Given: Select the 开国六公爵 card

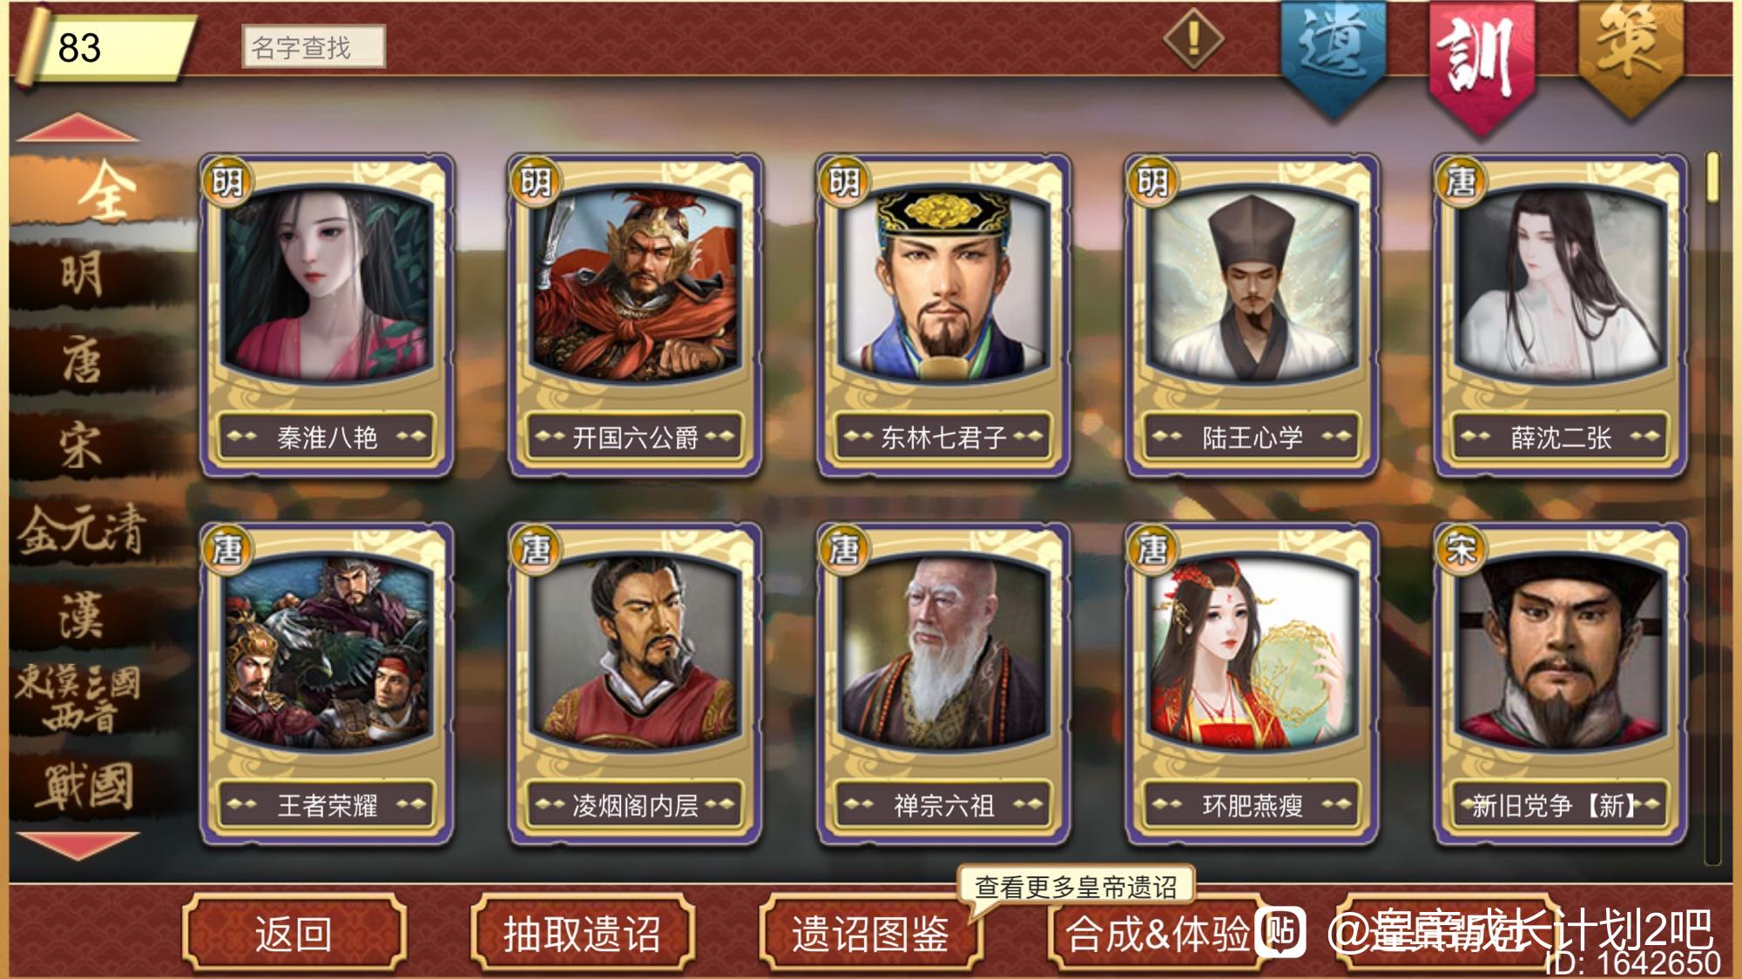Looking at the screenshot, I should (635, 315).
